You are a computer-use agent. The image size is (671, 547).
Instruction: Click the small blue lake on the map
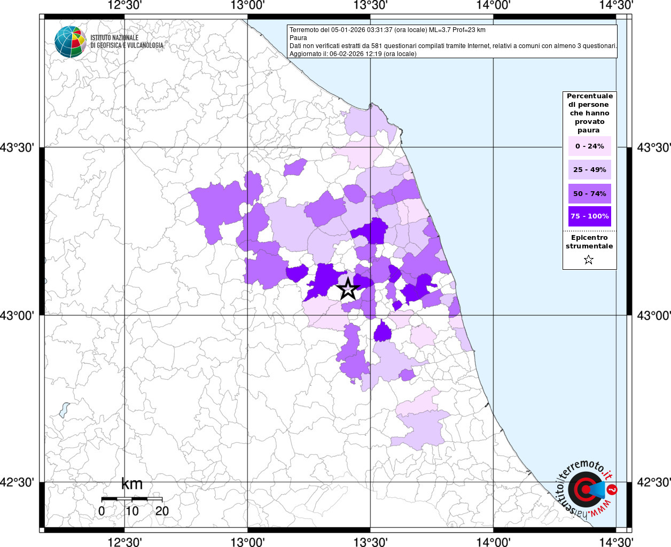[64, 410]
